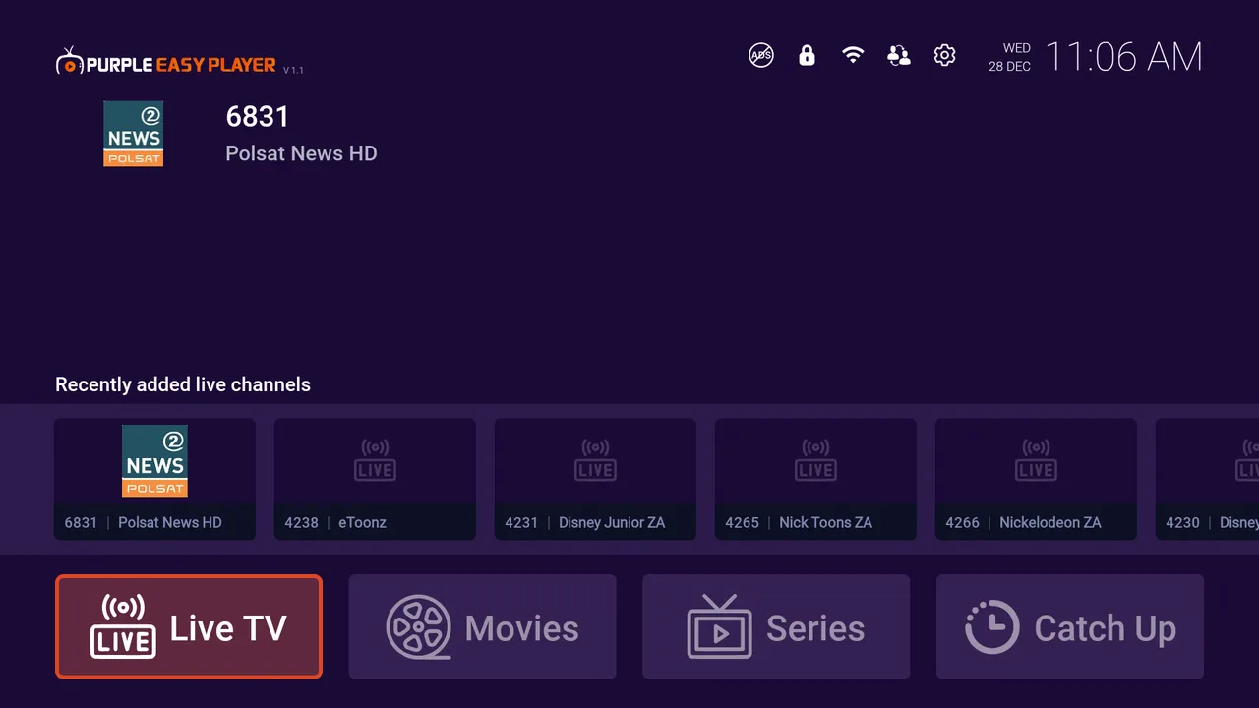Select the eToonz channel tile
Image resolution: width=1259 pixels, height=708 pixels.
pyautogui.click(x=375, y=479)
